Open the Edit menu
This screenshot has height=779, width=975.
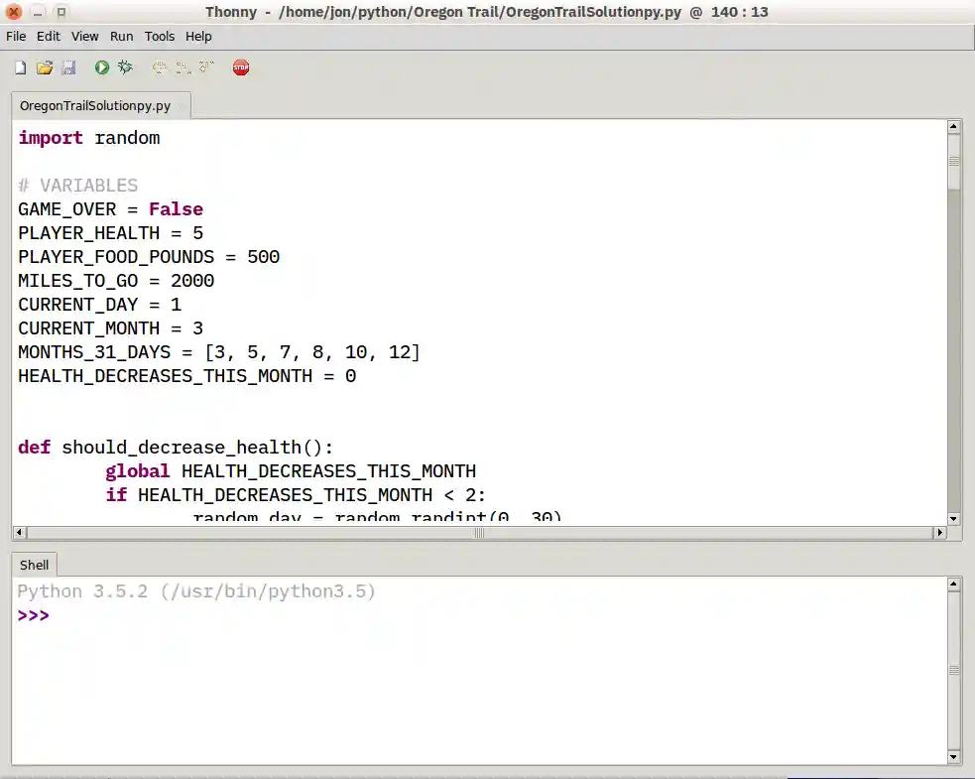point(48,36)
